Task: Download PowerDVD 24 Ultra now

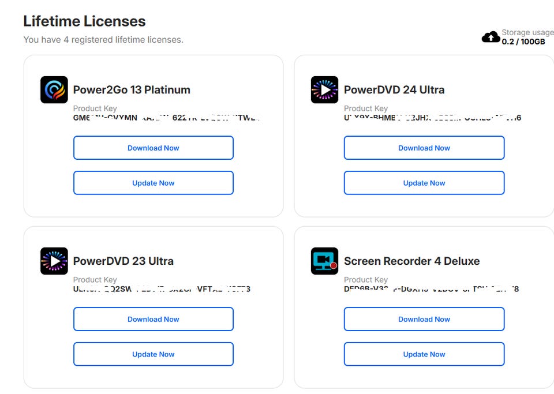Action: (x=424, y=148)
